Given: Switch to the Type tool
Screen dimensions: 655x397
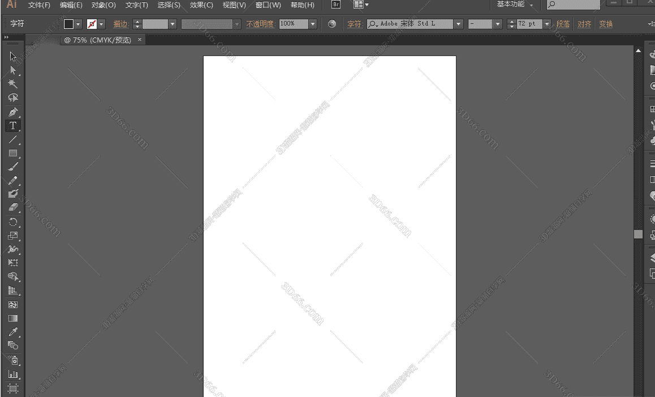Looking at the screenshot, I should pos(13,126).
